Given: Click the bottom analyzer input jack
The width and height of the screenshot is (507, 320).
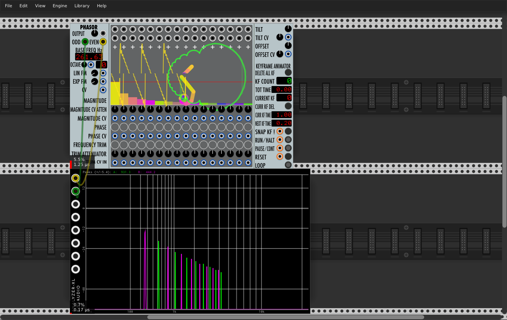Looking at the screenshot, I should 76,269.
